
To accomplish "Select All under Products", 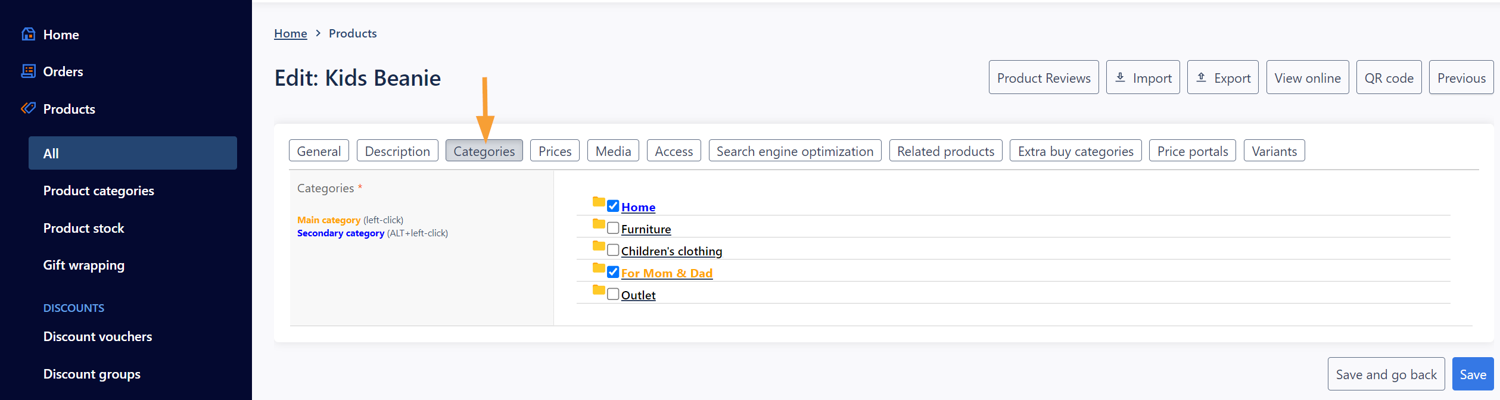I will click(x=133, y=153).
